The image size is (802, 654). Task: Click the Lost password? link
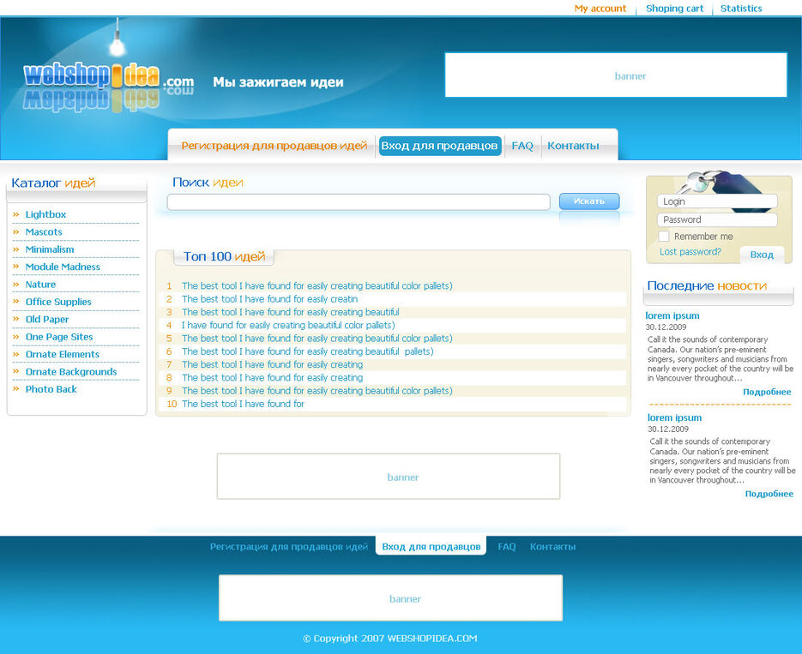pos(690,252)
